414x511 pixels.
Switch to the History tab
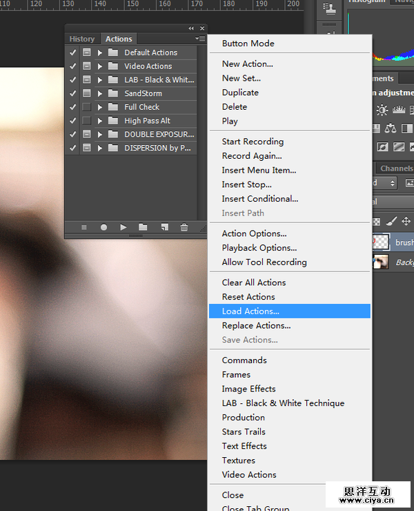(x=82, y=39)
